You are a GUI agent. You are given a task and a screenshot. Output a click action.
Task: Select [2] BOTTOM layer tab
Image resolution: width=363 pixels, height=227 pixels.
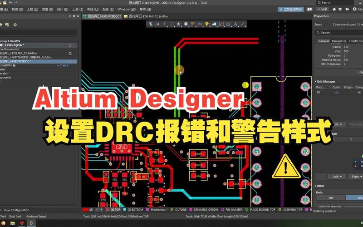(133, 210)
